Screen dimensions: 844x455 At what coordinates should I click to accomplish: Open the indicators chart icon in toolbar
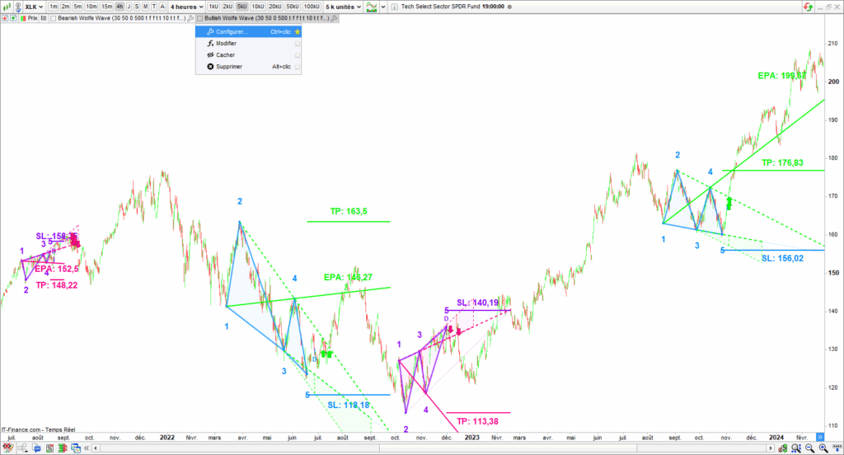pos(373,6)
